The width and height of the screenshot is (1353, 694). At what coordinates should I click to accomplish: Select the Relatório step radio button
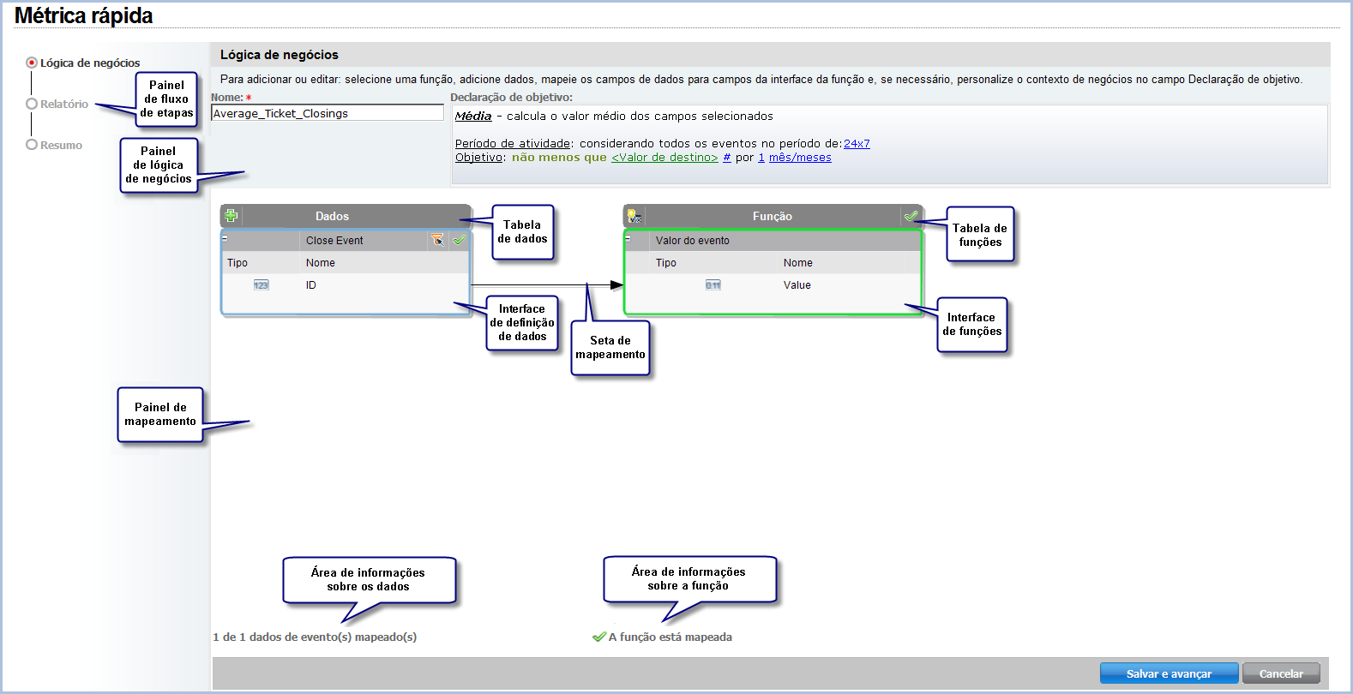tap(32, 104)
